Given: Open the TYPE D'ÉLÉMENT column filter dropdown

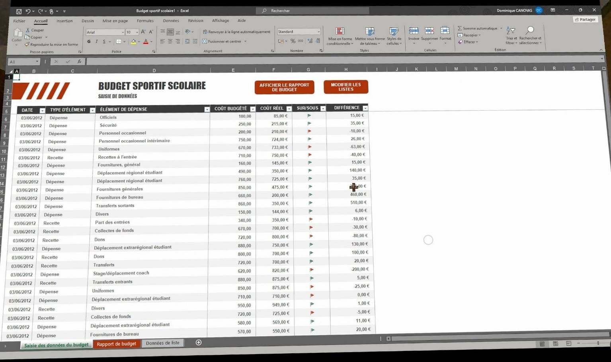Looking at the screenshot, I should click(x=92, y=110).
